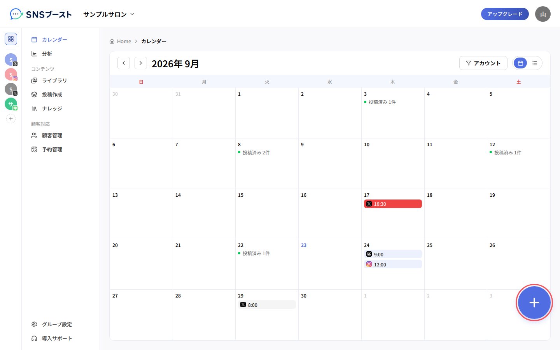Select the green LINE account avatar
Screen dimensions: 560x350
(x=11, y=104)
